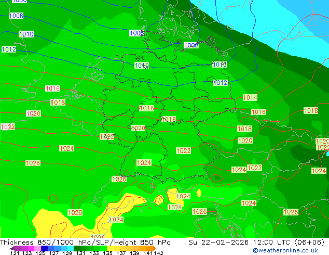
Task: Click the legend value 135
Action: (x=107, y=253)
